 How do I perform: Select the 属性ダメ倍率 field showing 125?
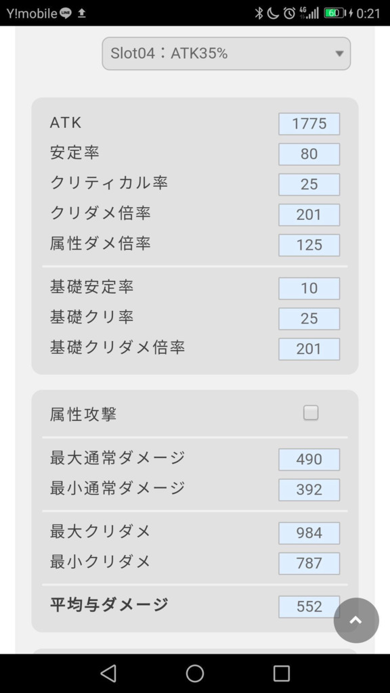coord(309,245)
